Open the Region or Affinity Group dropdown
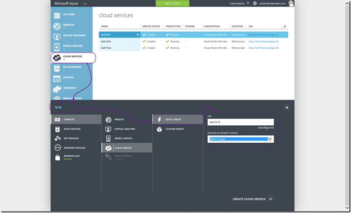Screen dimensions: 351x213 241,139
